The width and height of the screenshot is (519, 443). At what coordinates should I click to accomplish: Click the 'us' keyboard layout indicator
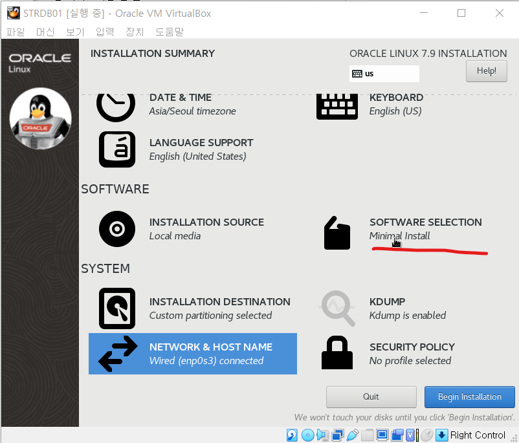point(384,74)
